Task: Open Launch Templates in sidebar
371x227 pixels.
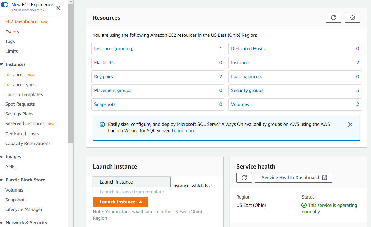Action: click(x=24, y=94)
